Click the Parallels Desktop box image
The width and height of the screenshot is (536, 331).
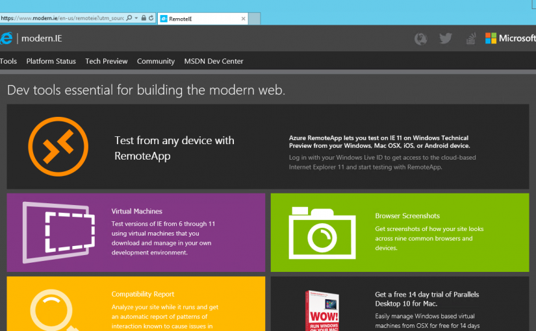[322, 310]
